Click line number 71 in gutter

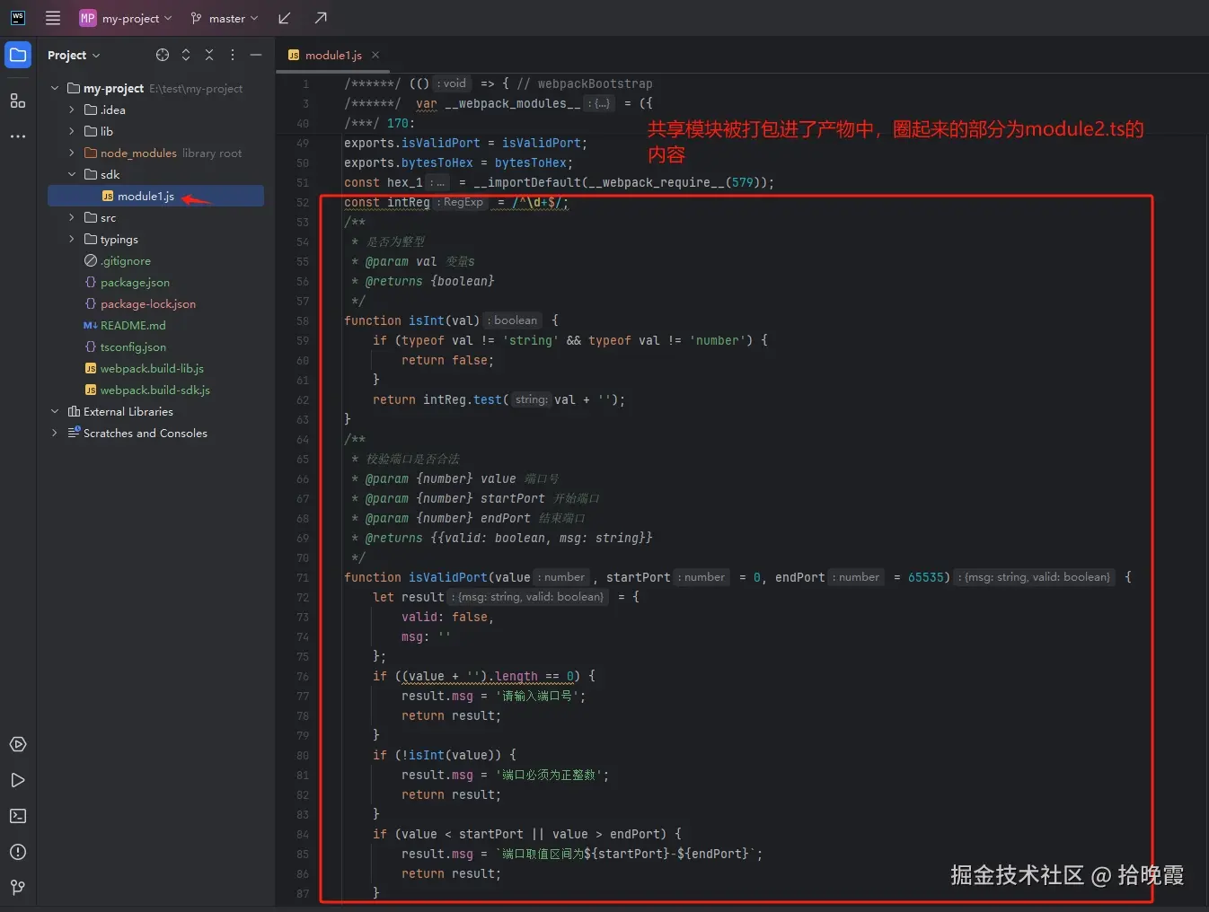pyautogui.click(x=303, y=577)
